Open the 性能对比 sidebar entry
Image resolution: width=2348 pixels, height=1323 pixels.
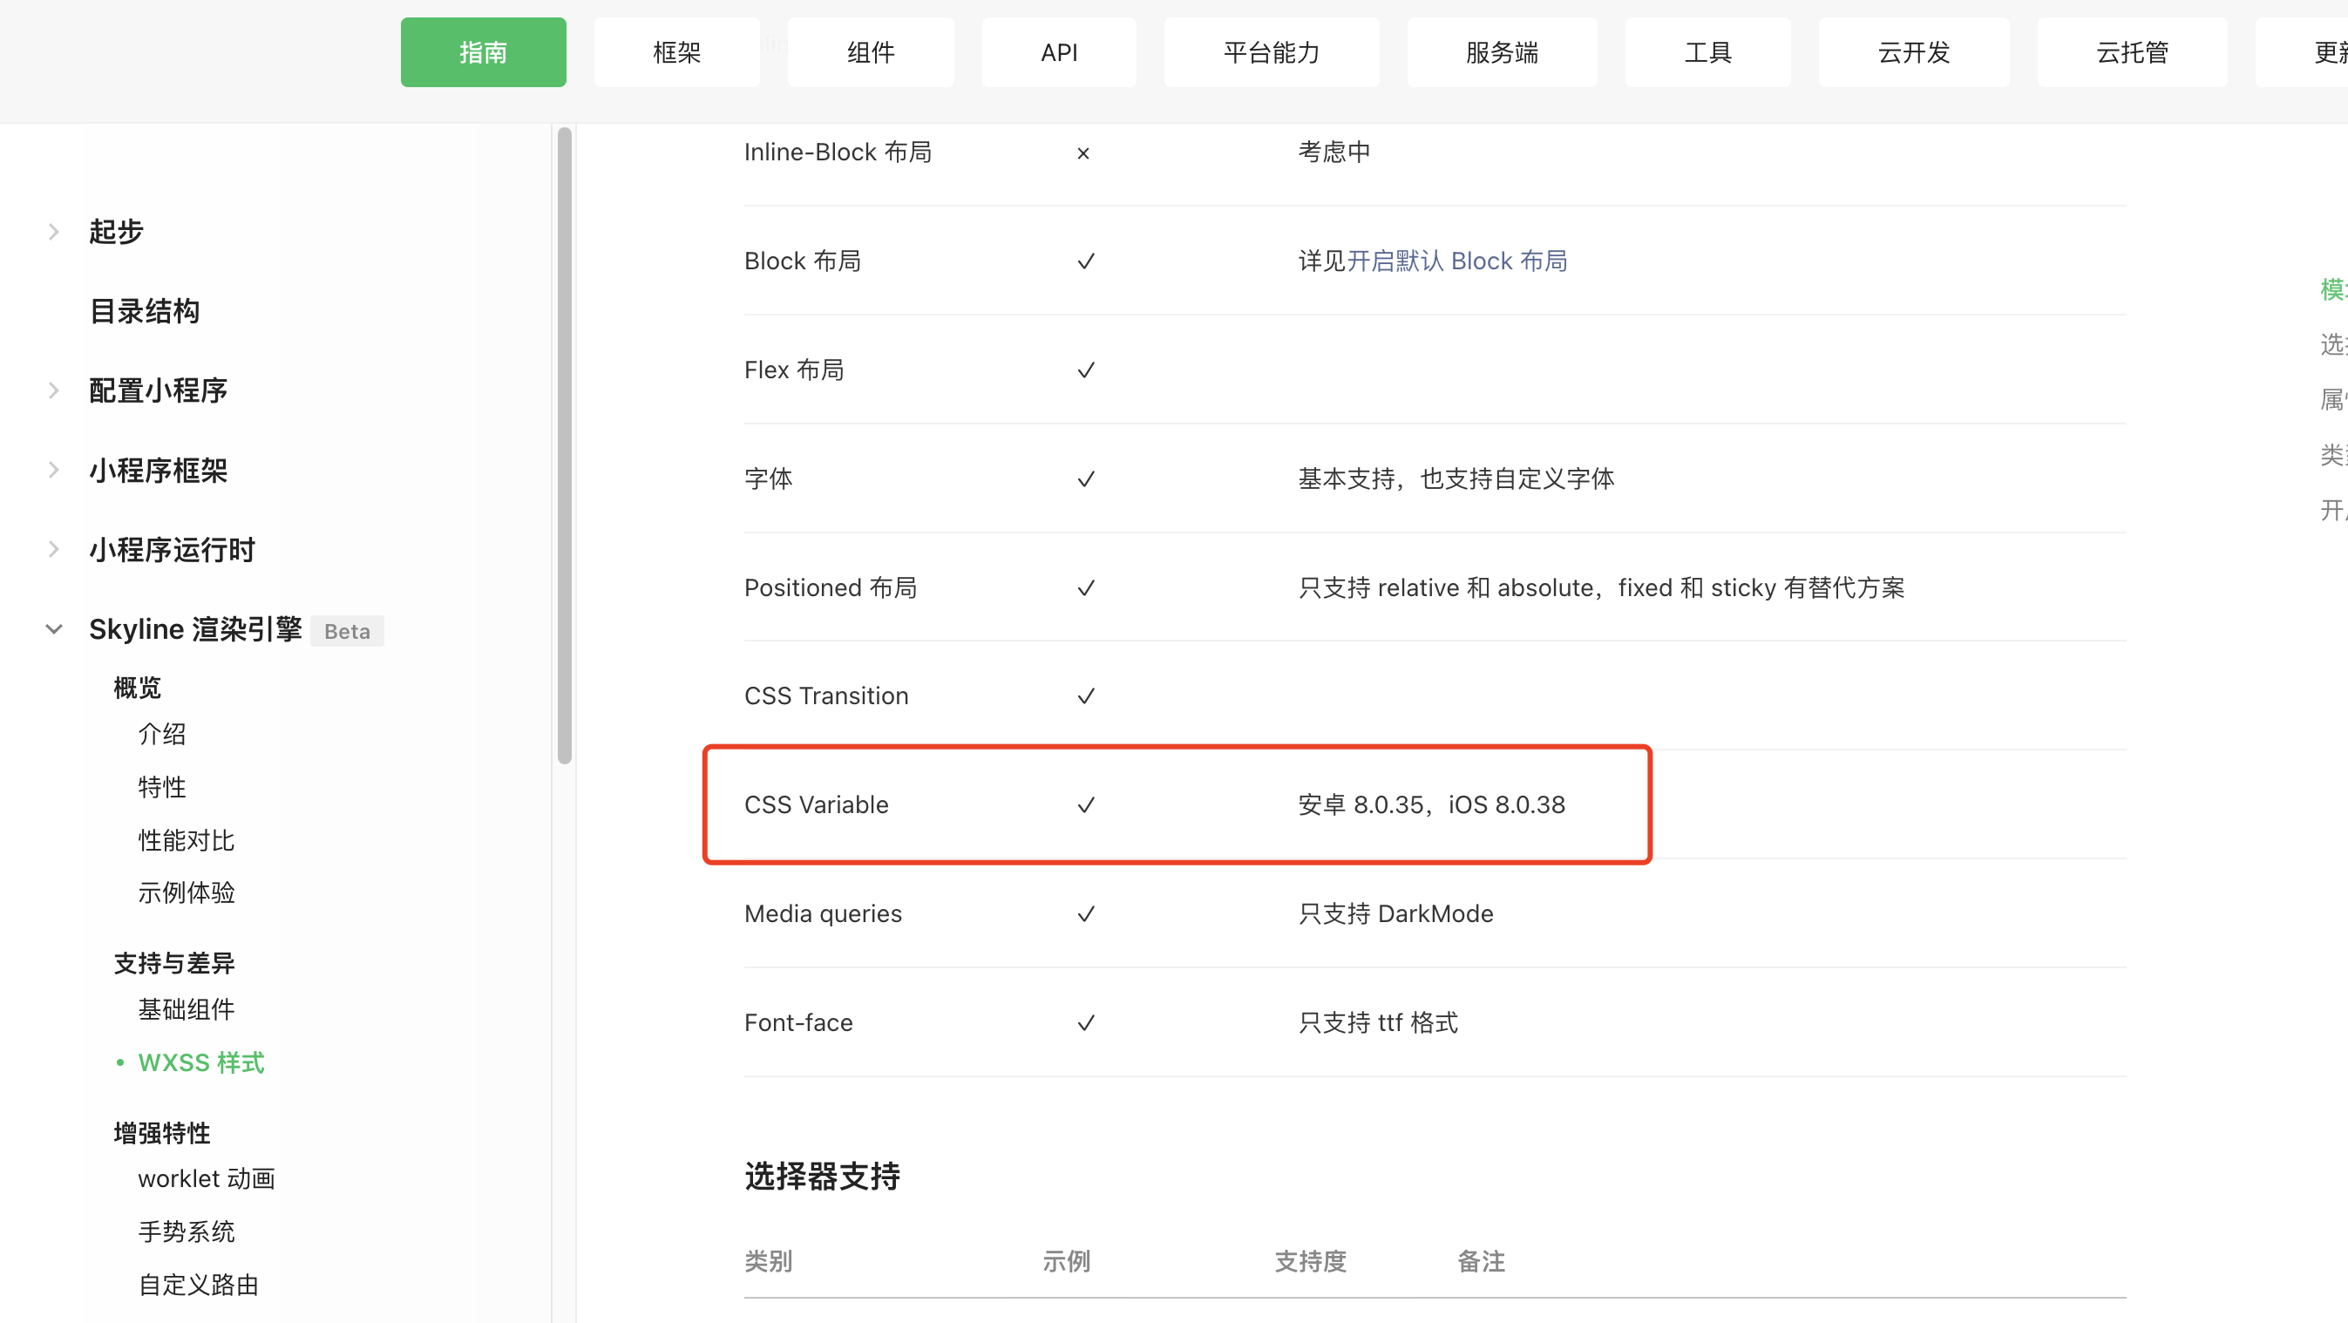tap(186, 840)
